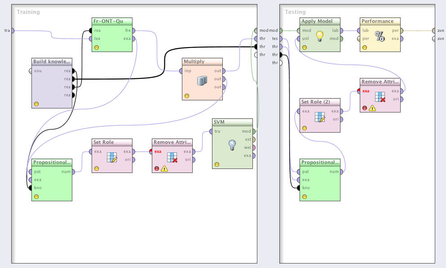The width and height of the screenshot is (446, 268).
Task: Click the Performance 'per' output port
Action: click(401, 30)
